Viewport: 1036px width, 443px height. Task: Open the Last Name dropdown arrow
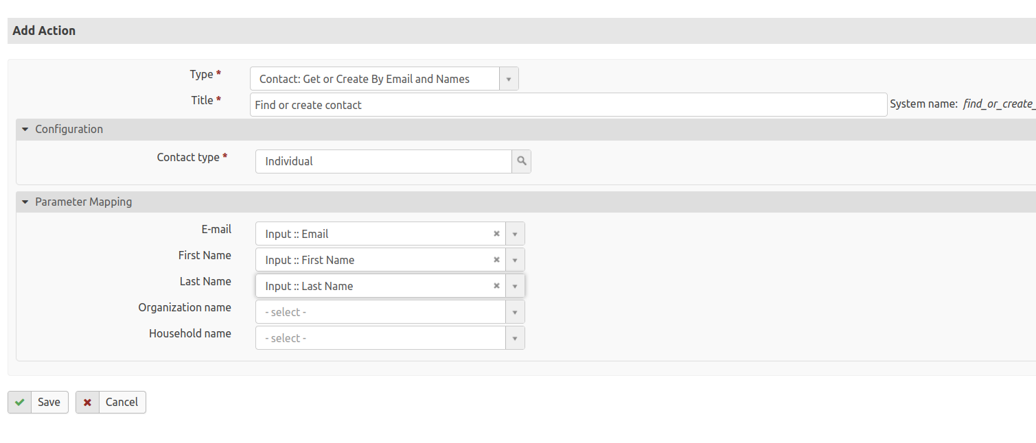(x=515, y=286)
